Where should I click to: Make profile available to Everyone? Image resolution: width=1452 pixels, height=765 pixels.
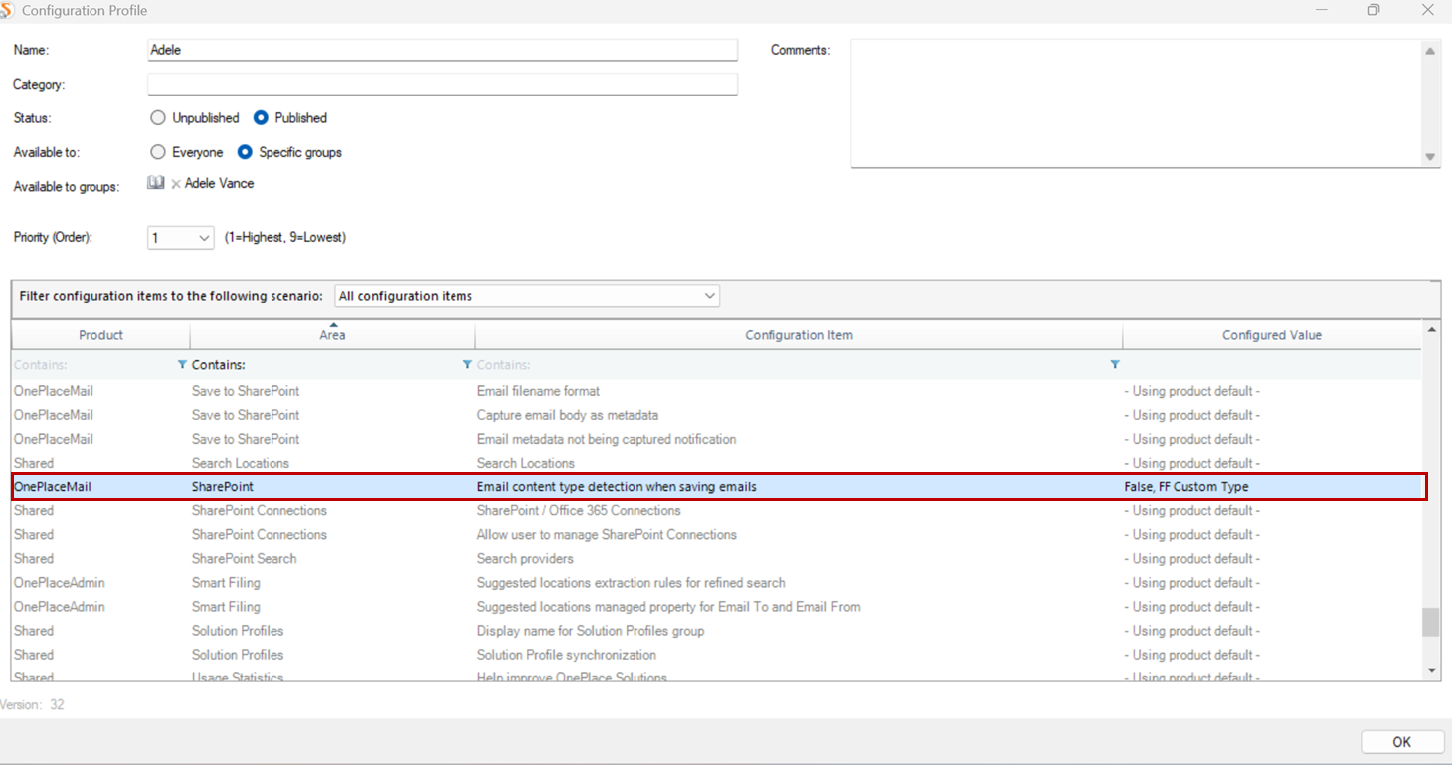pos(158,153)
